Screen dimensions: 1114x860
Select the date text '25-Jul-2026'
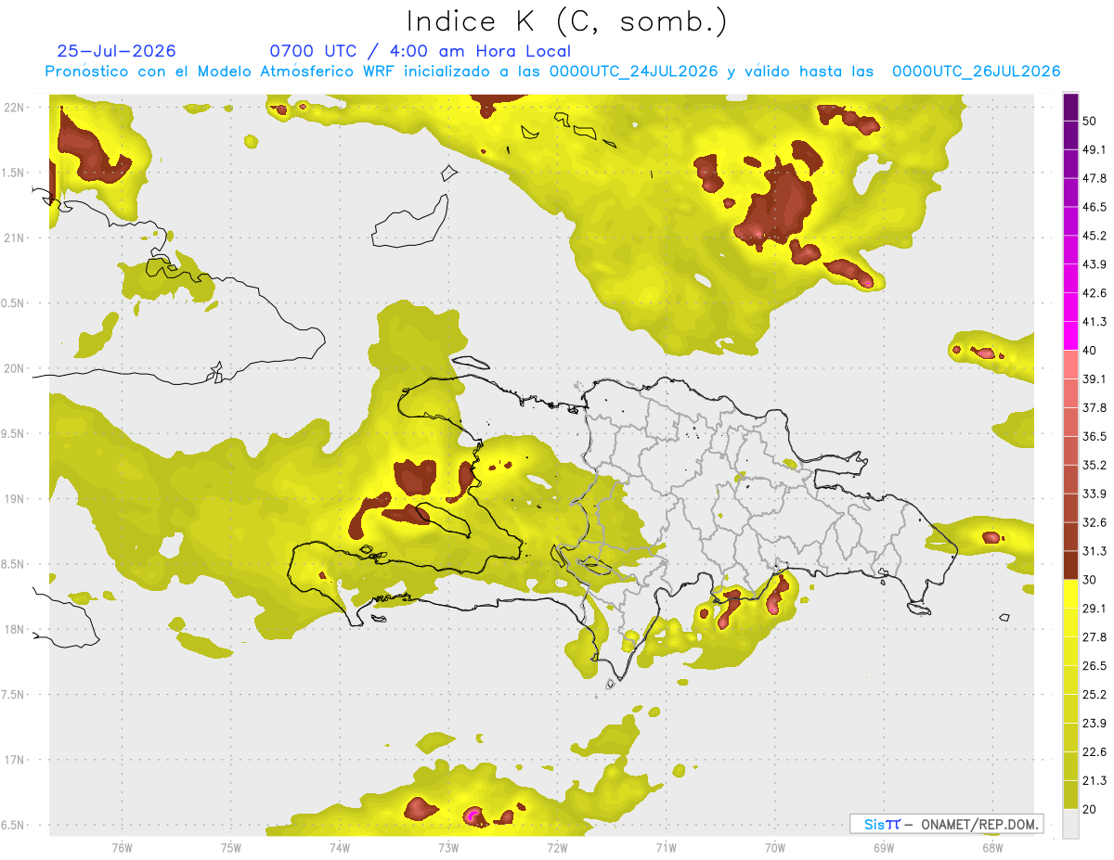click(x=116, y=51)
